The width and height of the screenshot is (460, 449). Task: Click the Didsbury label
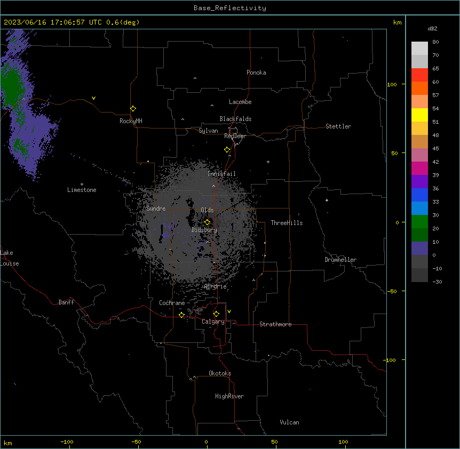pos(204,230)
